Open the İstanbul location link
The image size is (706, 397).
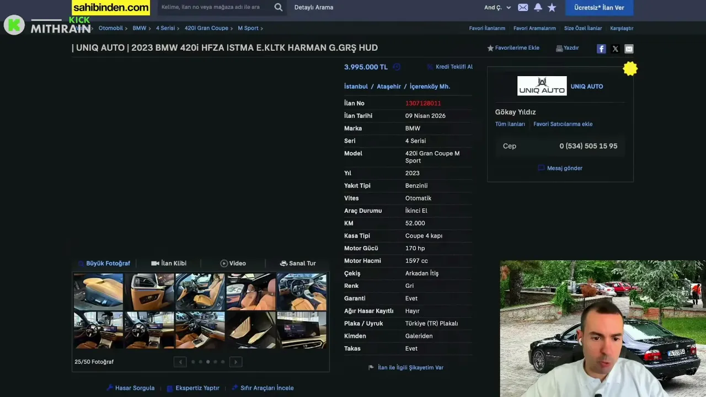click(x=356, y=87)
